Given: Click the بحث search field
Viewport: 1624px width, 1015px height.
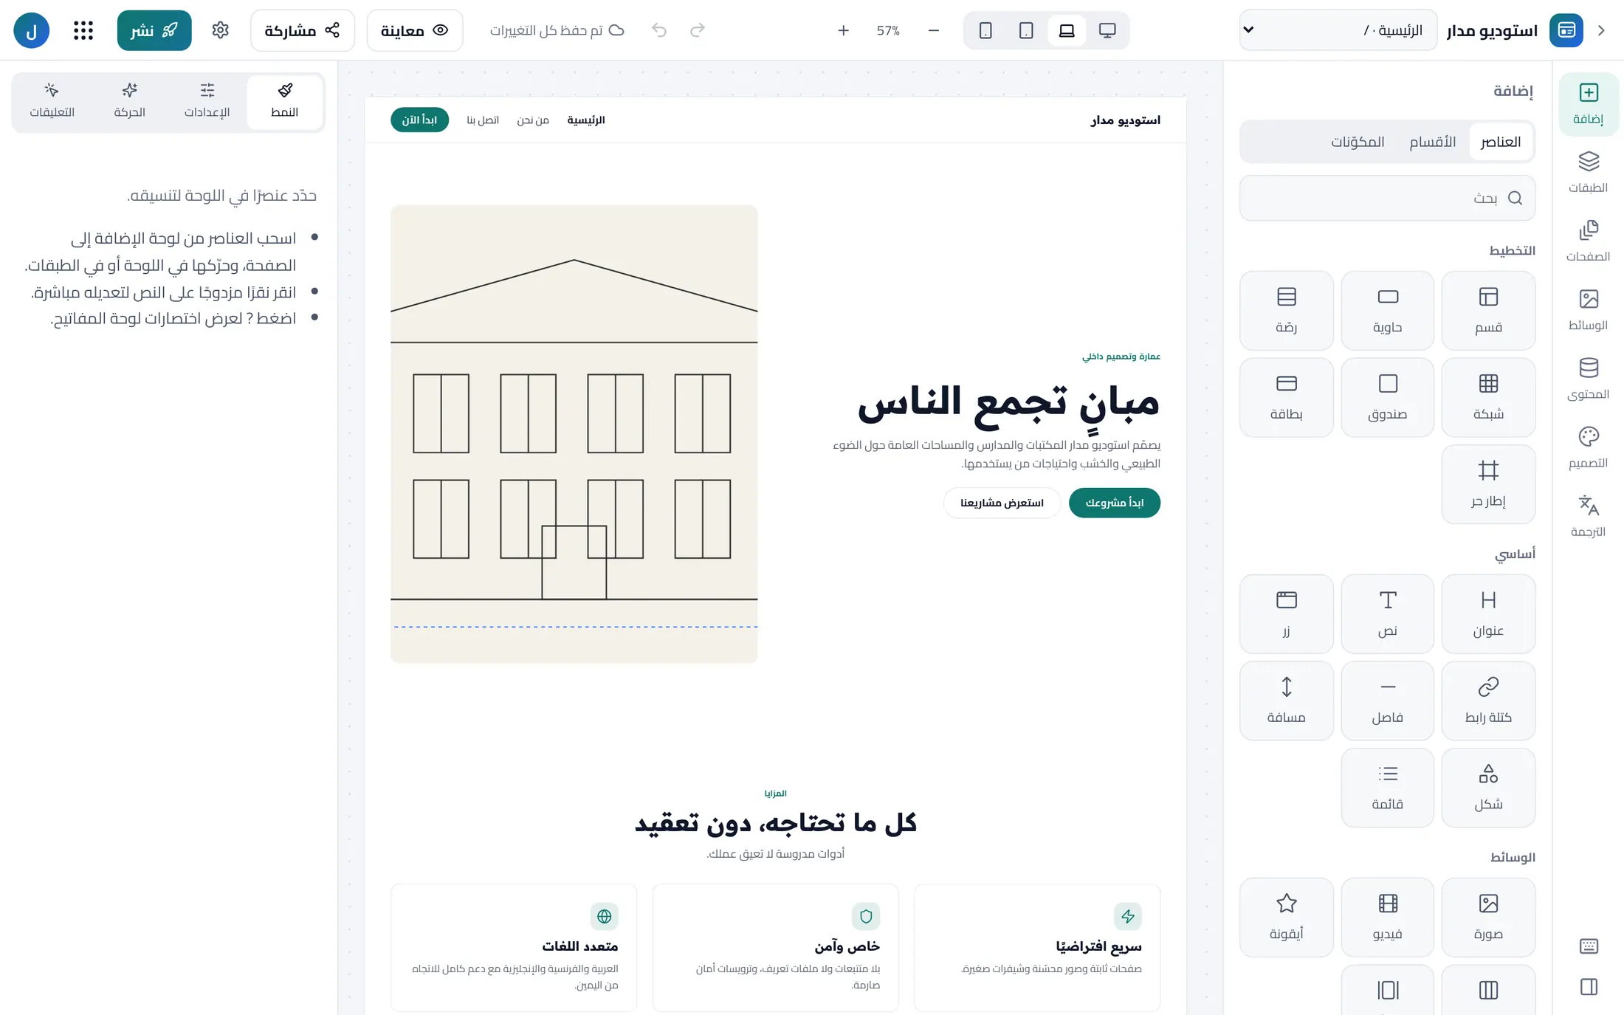Looking at the screenshot, I should click(1387, 198).
